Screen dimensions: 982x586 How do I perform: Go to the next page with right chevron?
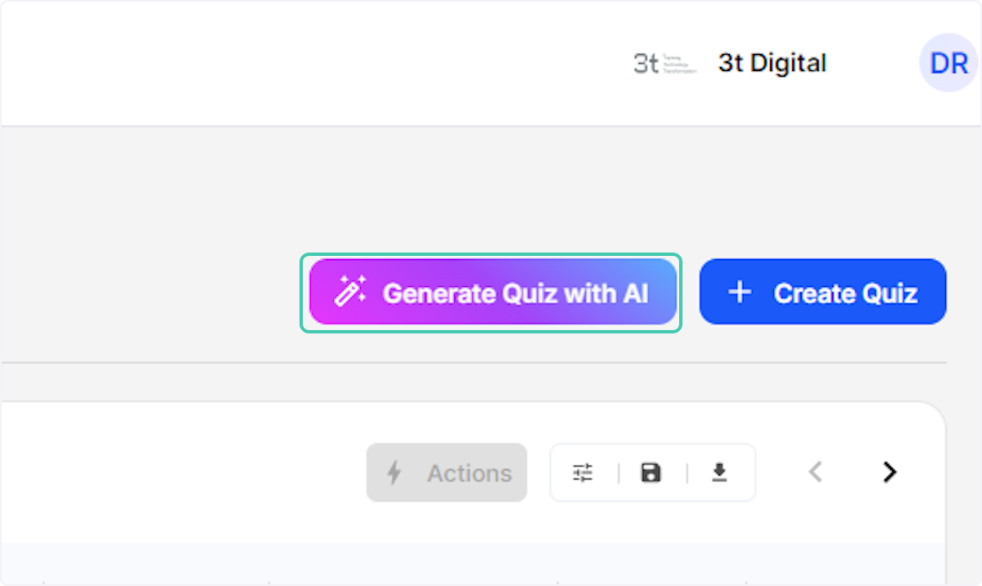click(x=890, y=472)
